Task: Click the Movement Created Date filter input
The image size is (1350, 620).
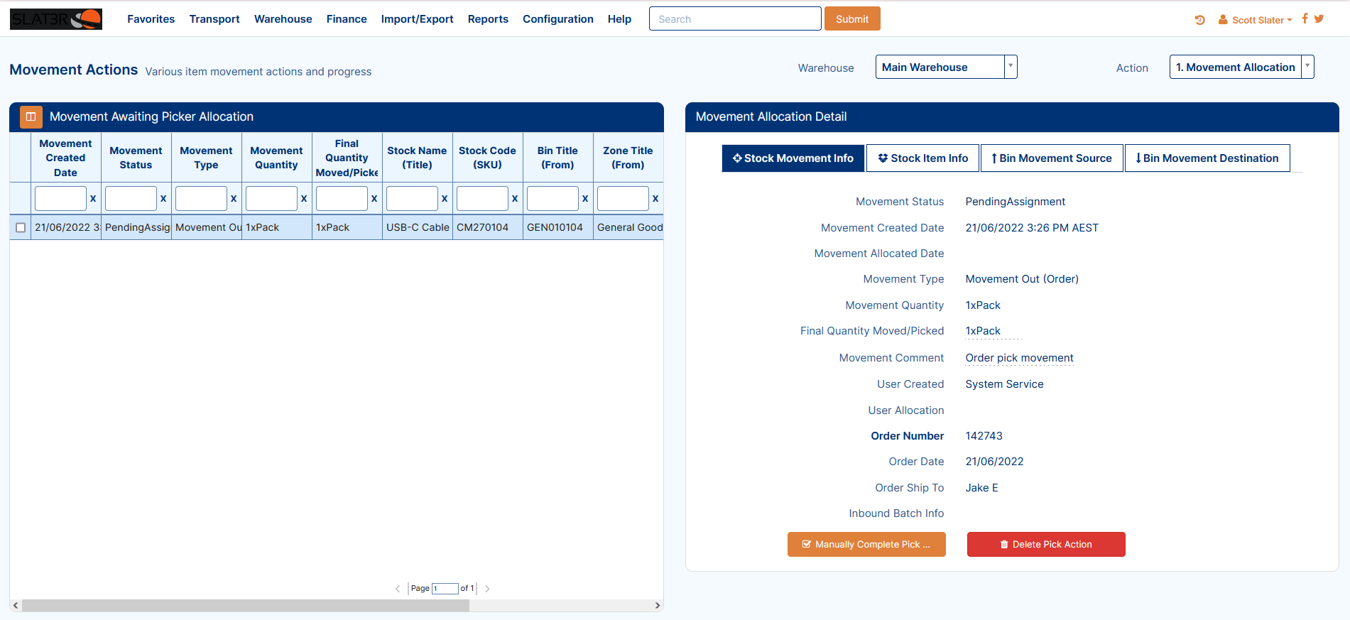Action: [x=60, y=199]
